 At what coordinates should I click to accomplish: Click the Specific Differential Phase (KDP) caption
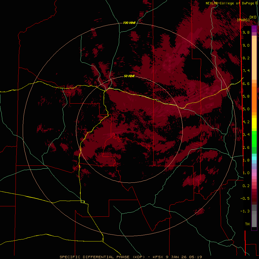tap(105, 257)
